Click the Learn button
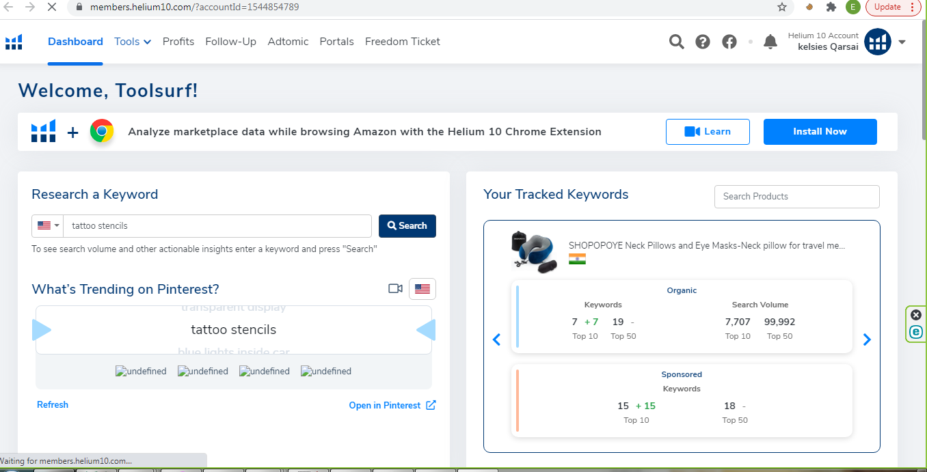Image resolution: width=927 pixels, height=472 pixels. tap(708, 132)
